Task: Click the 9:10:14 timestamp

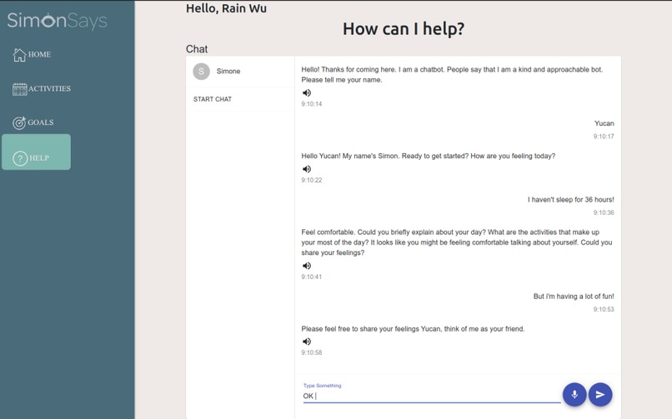Action: [312, 104]
